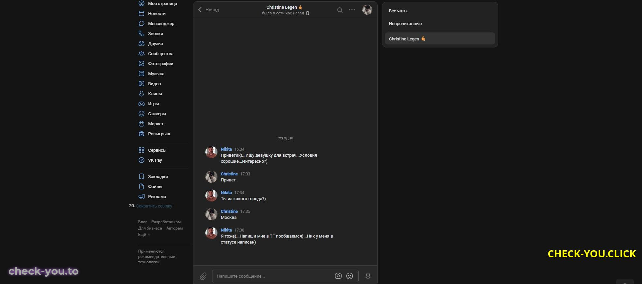The width and height of the screenshot is (642, 284).
Task: Click Christine's avatar on 17:35 message
Action: [211, 214]
